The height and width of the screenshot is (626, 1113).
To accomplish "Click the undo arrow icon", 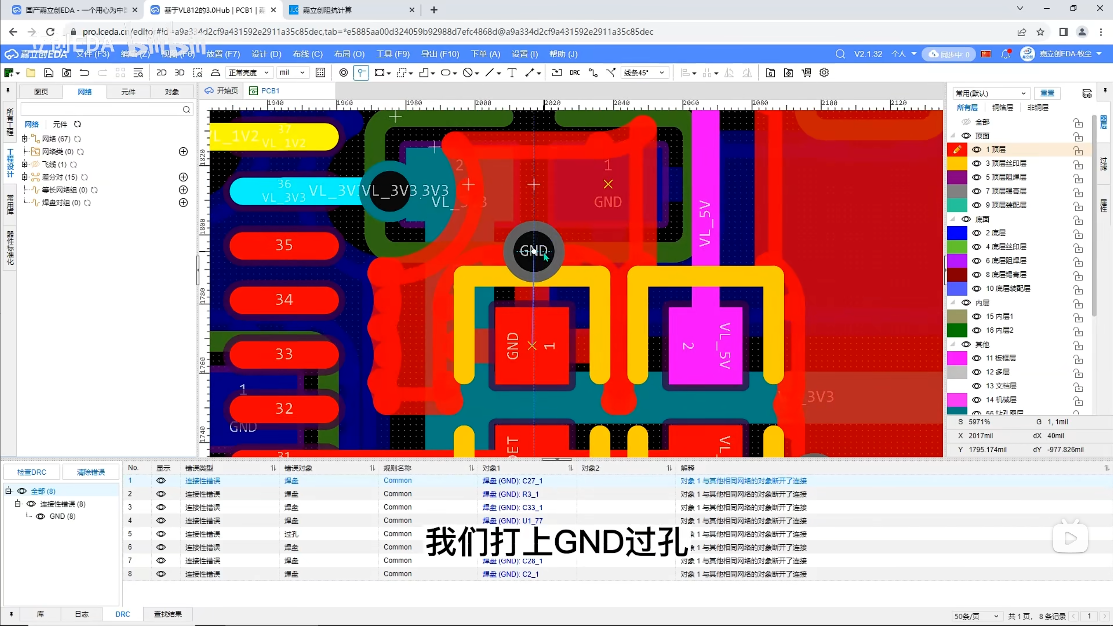I will 84,73.
